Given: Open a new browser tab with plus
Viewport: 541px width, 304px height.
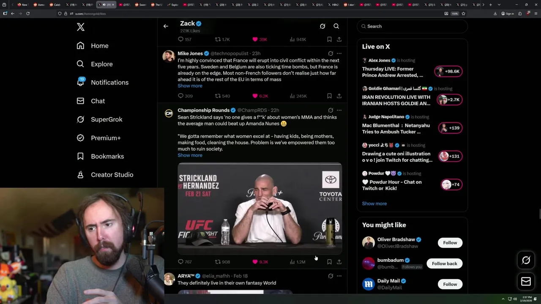Looking at the screenshot, I should pos(491,5).
